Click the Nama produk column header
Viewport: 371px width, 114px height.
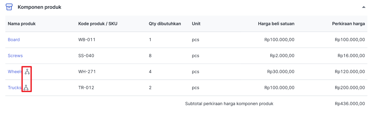pyautogui.click(x=22, y=24)
